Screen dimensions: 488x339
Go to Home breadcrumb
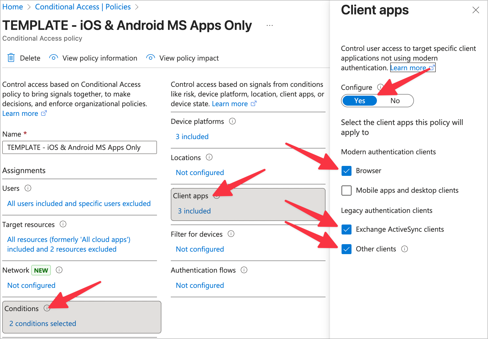click(12, 7)
